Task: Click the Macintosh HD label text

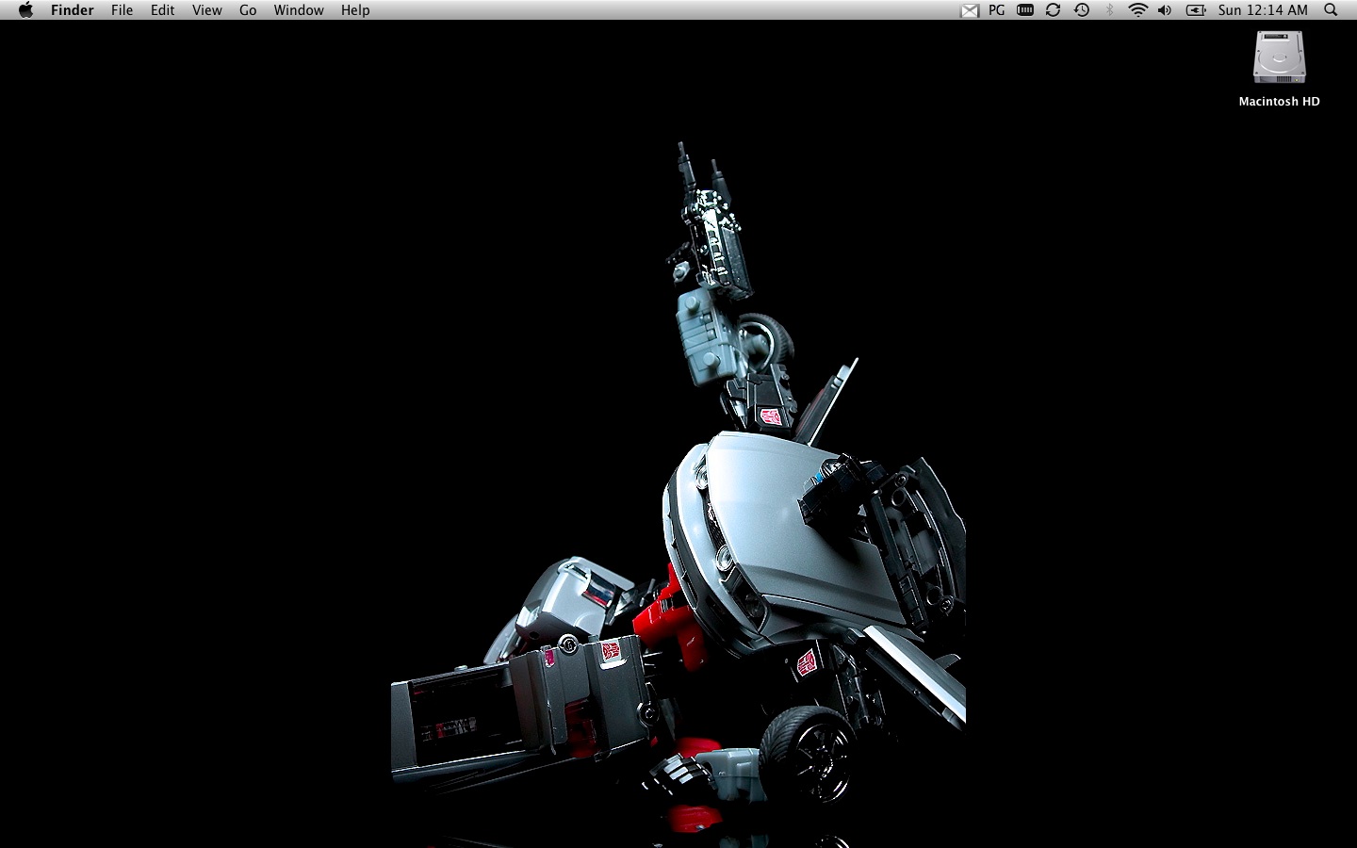Action: click(x=1279, y=102)
